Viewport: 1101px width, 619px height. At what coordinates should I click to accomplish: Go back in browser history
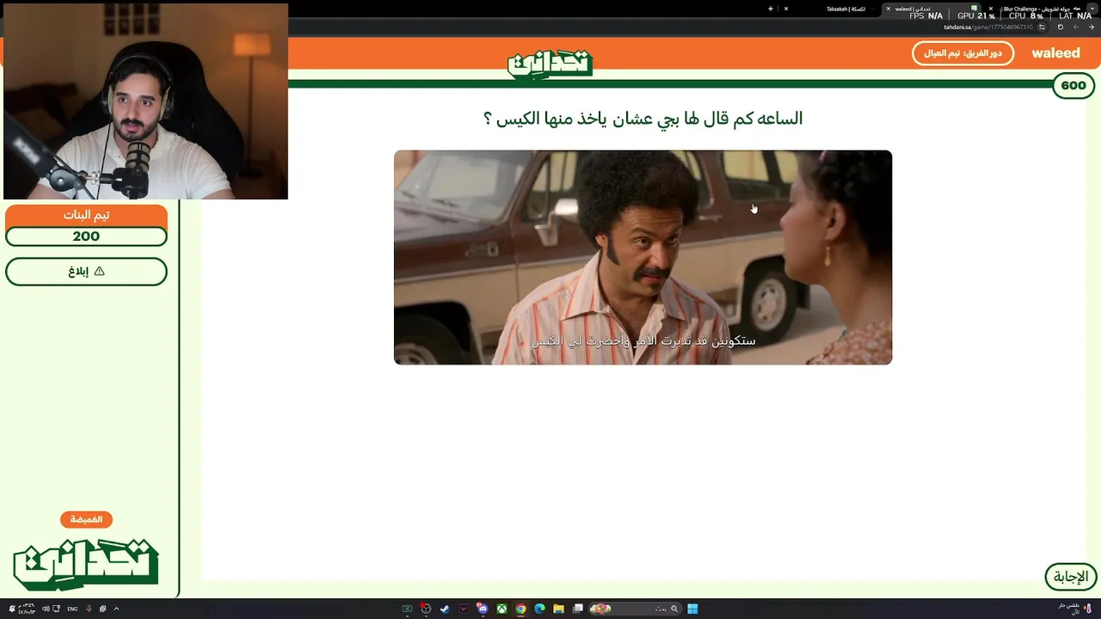pos(1091,27)
